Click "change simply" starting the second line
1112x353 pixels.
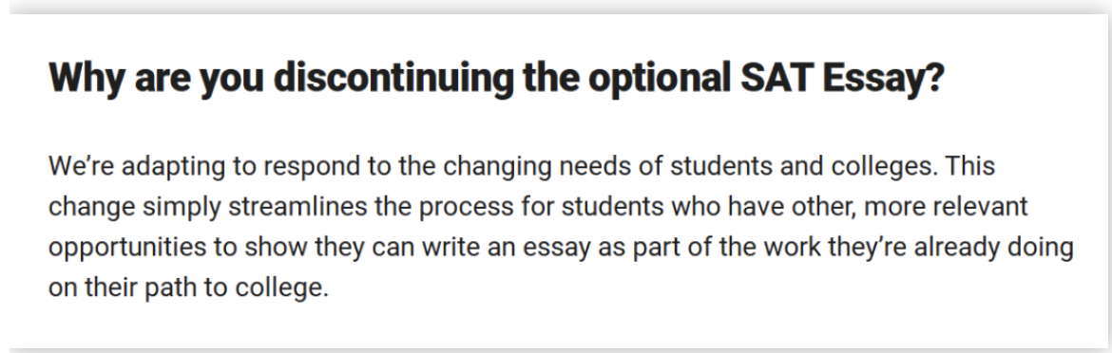(135, 208)
